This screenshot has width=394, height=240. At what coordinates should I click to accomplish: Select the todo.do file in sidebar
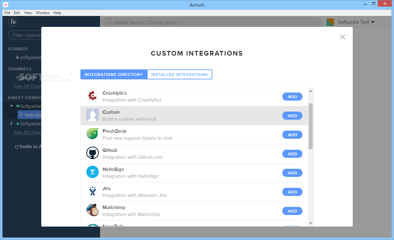point(30,115)
